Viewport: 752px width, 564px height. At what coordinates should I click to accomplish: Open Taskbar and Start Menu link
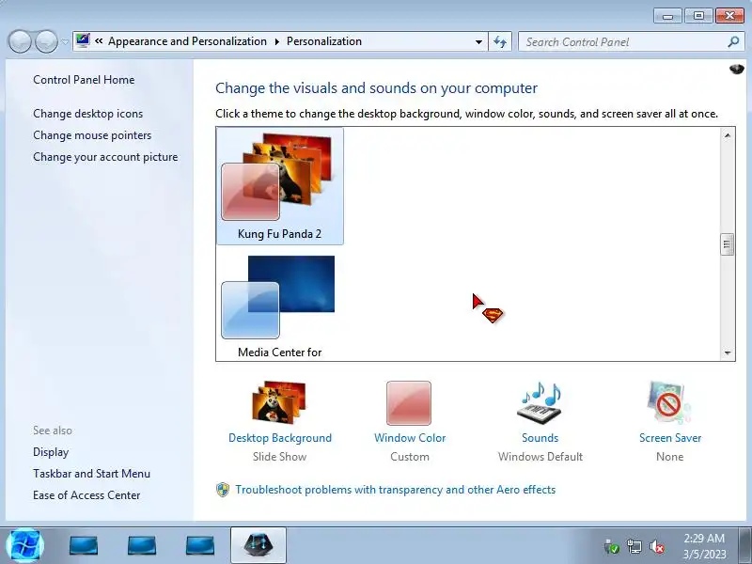coord(91,474)
